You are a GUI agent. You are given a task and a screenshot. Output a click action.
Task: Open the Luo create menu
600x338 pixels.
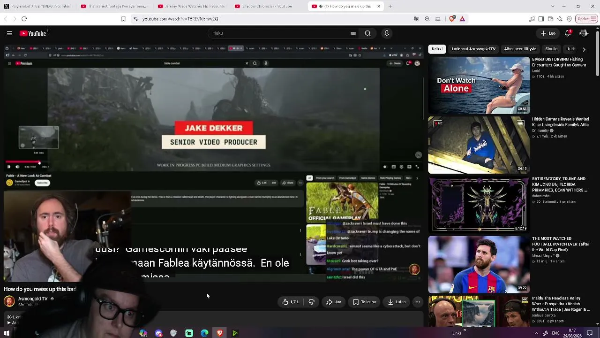547,33
